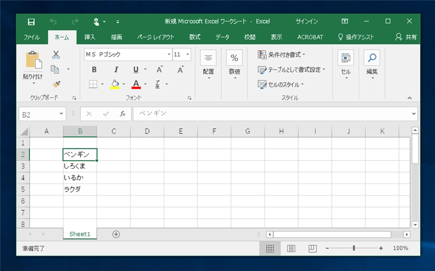Add a new sheet with plus icon

tap(116, 234)
